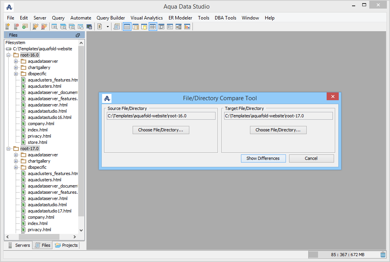
Task: Expand chartgallery folder under root-17.0
Action: 16,161
